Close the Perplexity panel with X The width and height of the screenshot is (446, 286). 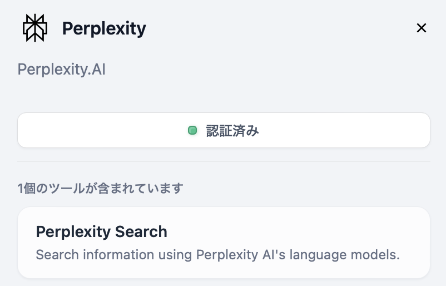pyautogui.click(x=422, y=28)
